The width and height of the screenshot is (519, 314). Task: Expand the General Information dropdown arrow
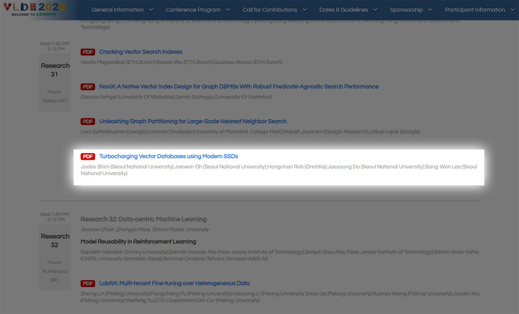click(151, 10)
